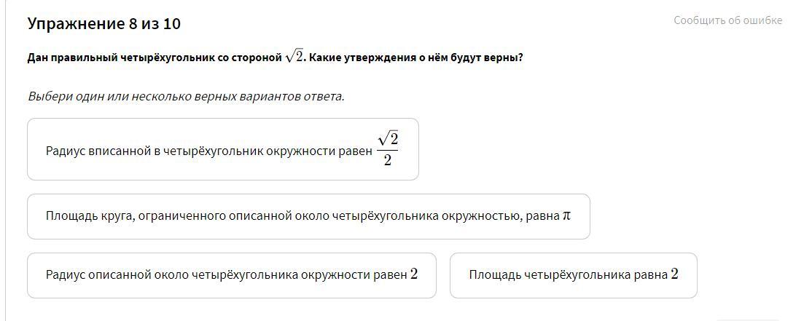Click the "Упражнение 8 из 10" heading
This screenshot has width=804, height=321.
click(x=104, y=24)
